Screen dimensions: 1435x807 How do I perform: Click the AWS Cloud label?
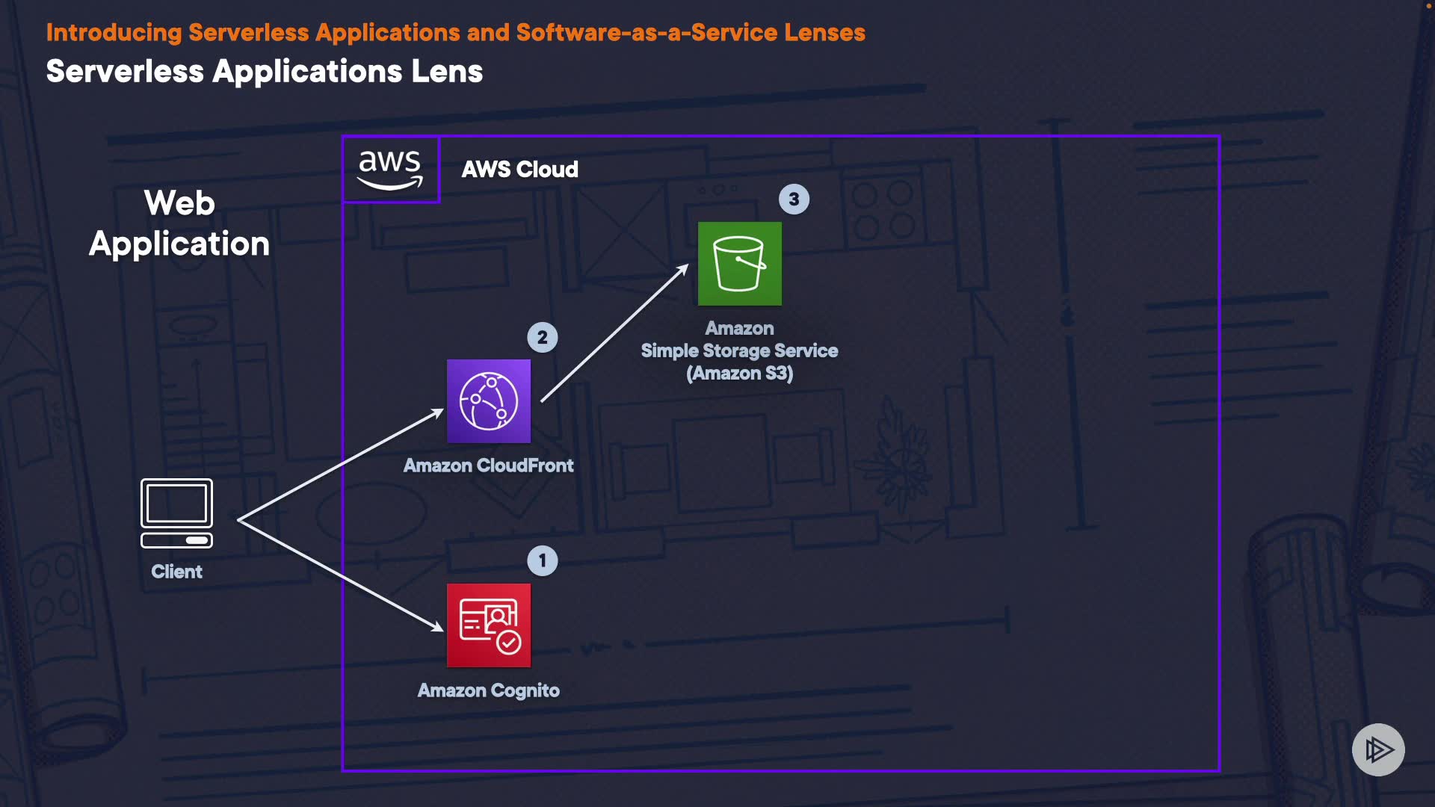(x=519, y=170)
